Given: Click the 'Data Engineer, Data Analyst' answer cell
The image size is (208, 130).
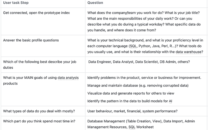Looking at the screenshot, I should [x=147, y=65].
